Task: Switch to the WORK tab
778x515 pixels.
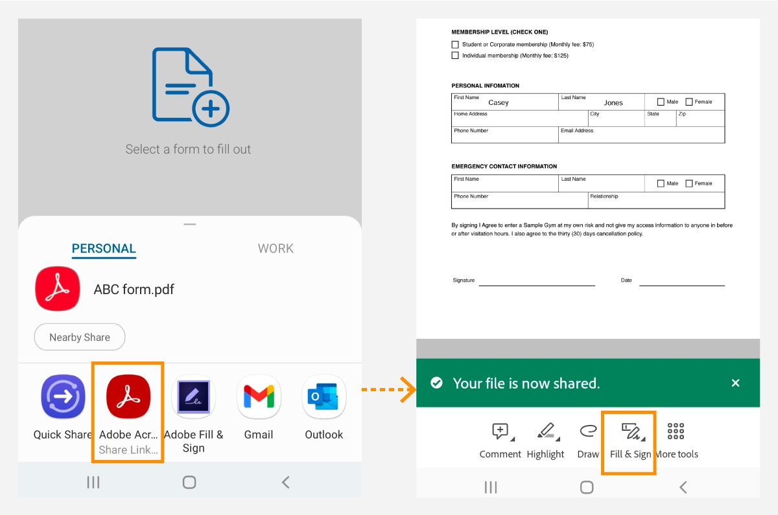Action: [x=276, y=248]
